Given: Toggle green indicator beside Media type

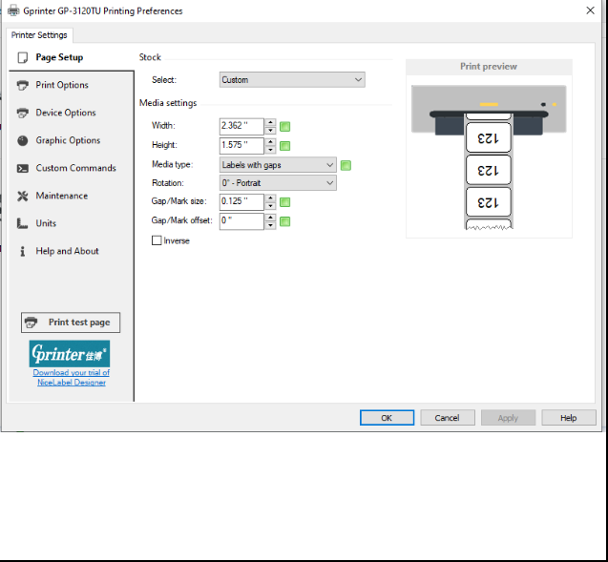Looking at the screenshot, I should [346, 165].
